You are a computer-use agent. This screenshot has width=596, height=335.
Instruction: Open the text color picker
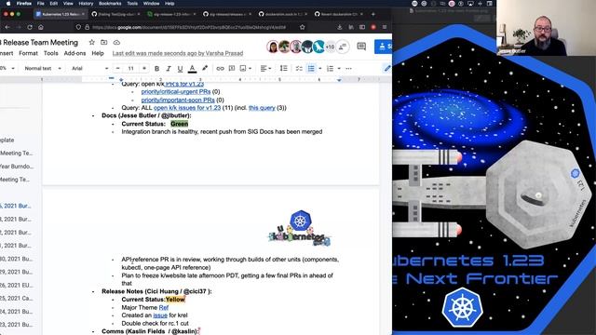tap(193, 68)
